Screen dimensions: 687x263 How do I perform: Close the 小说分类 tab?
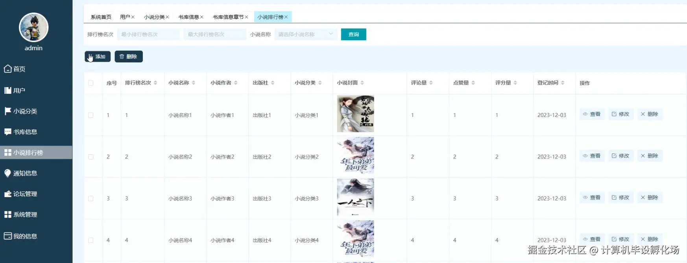pyautogui.click(x=167, y=17)
